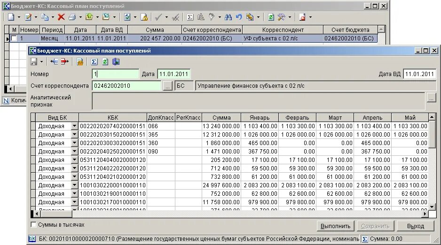Screen dimensions: 441x245
Task: Click the blue insert row arrow icon
Action: coord(54,61)
